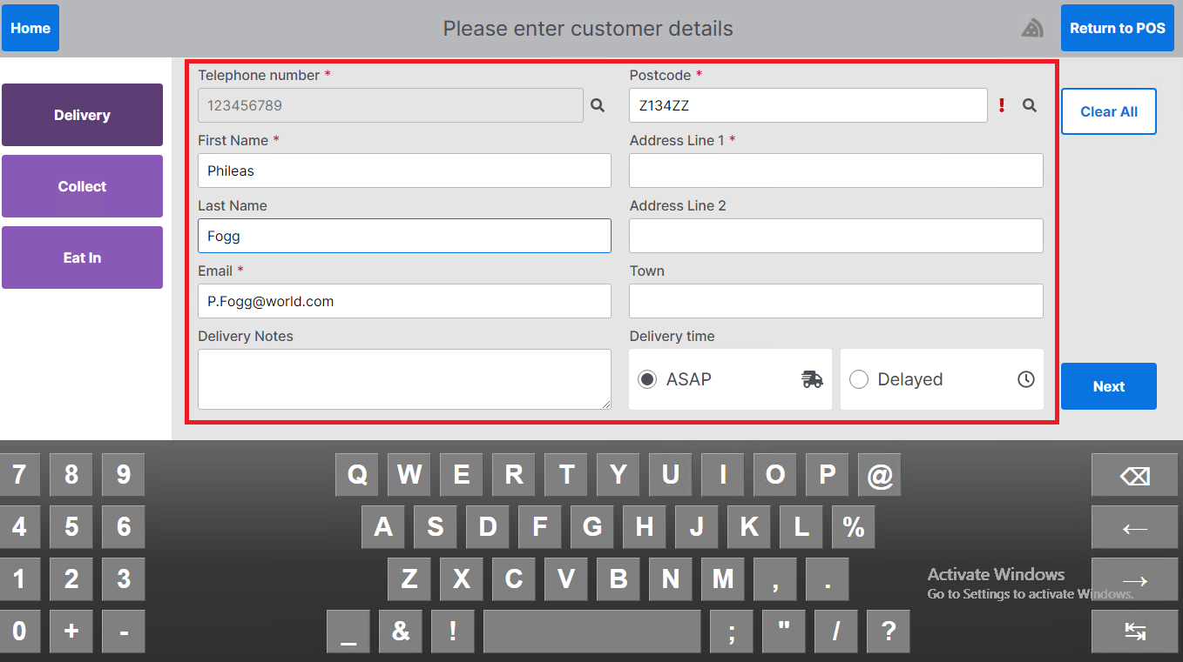
Task: Clear all fields with Clear All
Action: [x=1108, y=111]
